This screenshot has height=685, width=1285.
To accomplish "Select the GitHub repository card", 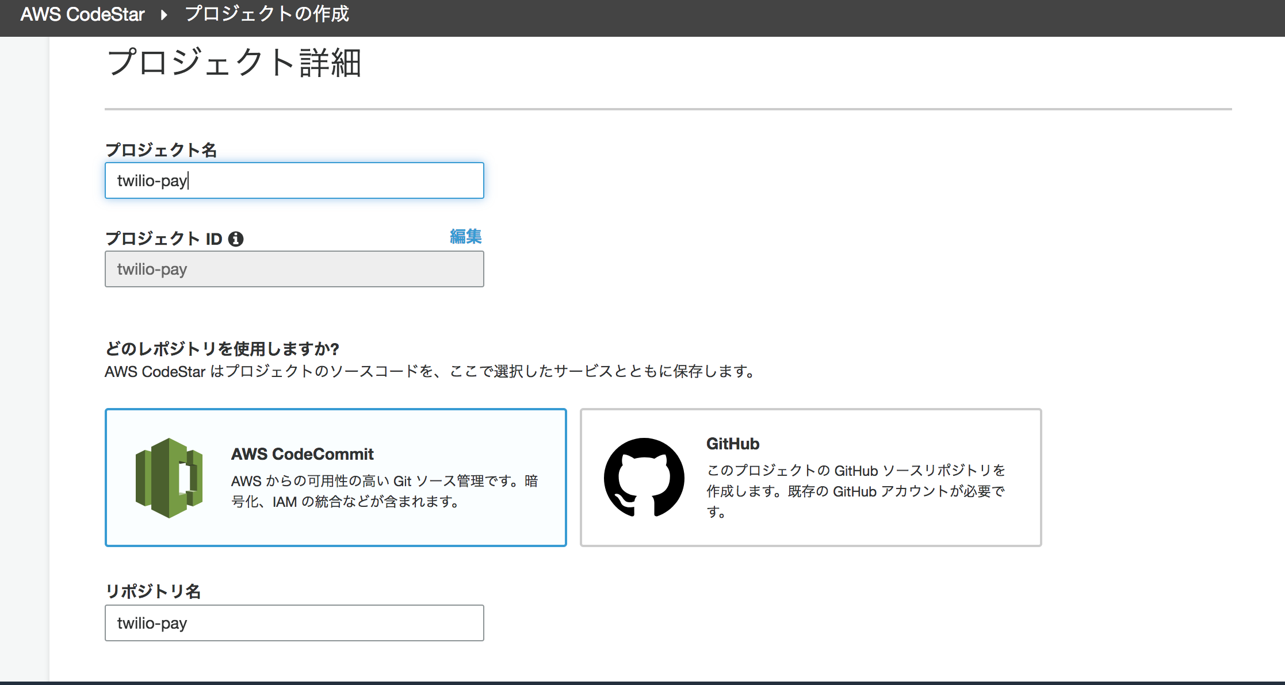I will click(811, 478).
